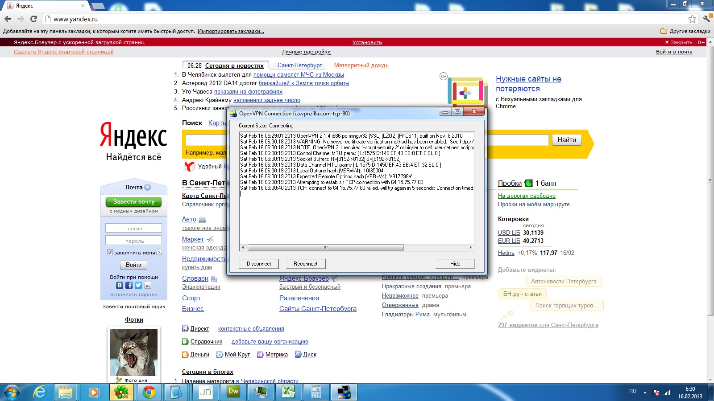Click Установить in the red banner
Screen dimensions: 714x401
coord(367,42)
